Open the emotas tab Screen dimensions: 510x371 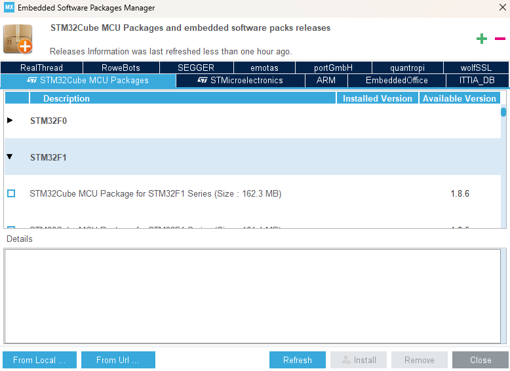pos(264,68)
